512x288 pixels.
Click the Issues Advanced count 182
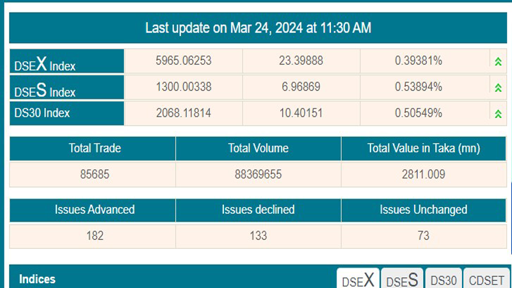point(94,235)
